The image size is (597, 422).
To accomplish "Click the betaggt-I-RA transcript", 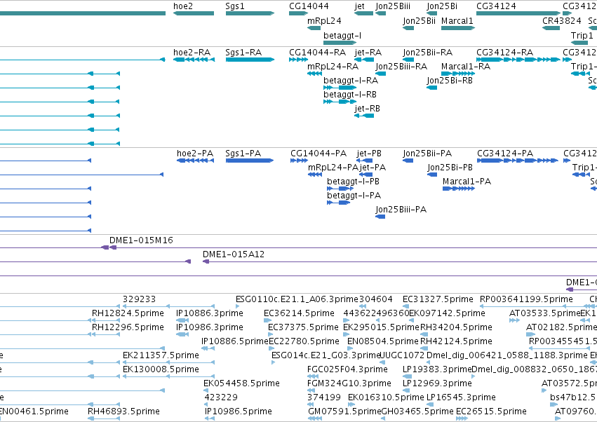I will pos(340,88).
